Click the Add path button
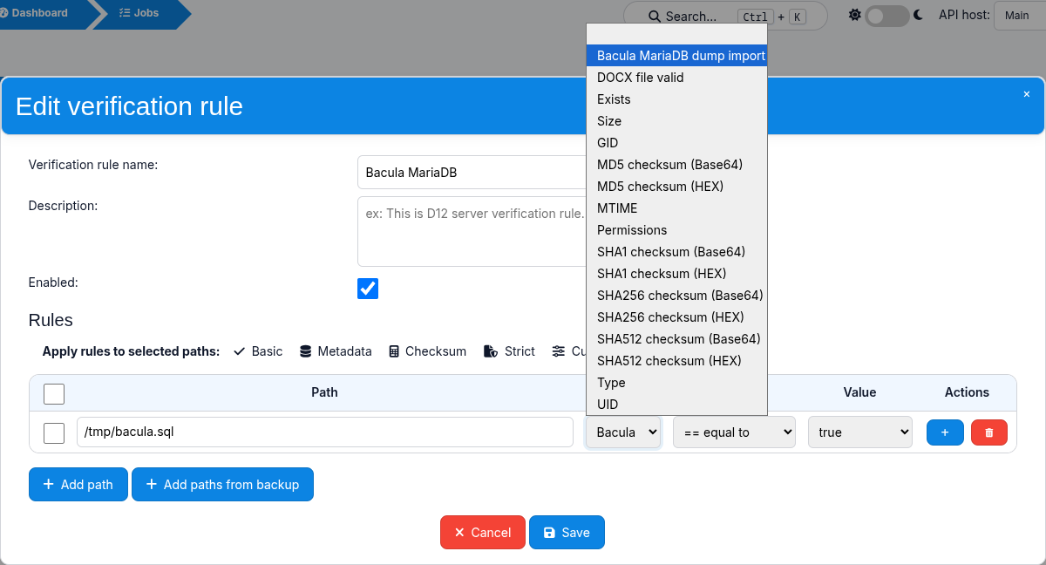This screenshot has height=565, width=1046. (x=78, y=485)
